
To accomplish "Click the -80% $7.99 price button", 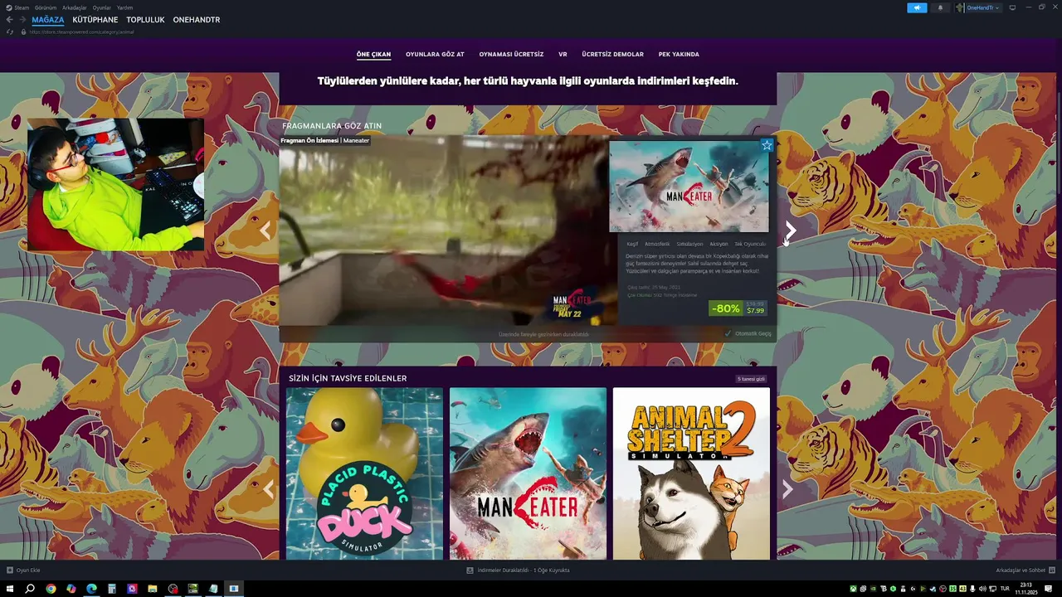I will click(x=738, y=308).
